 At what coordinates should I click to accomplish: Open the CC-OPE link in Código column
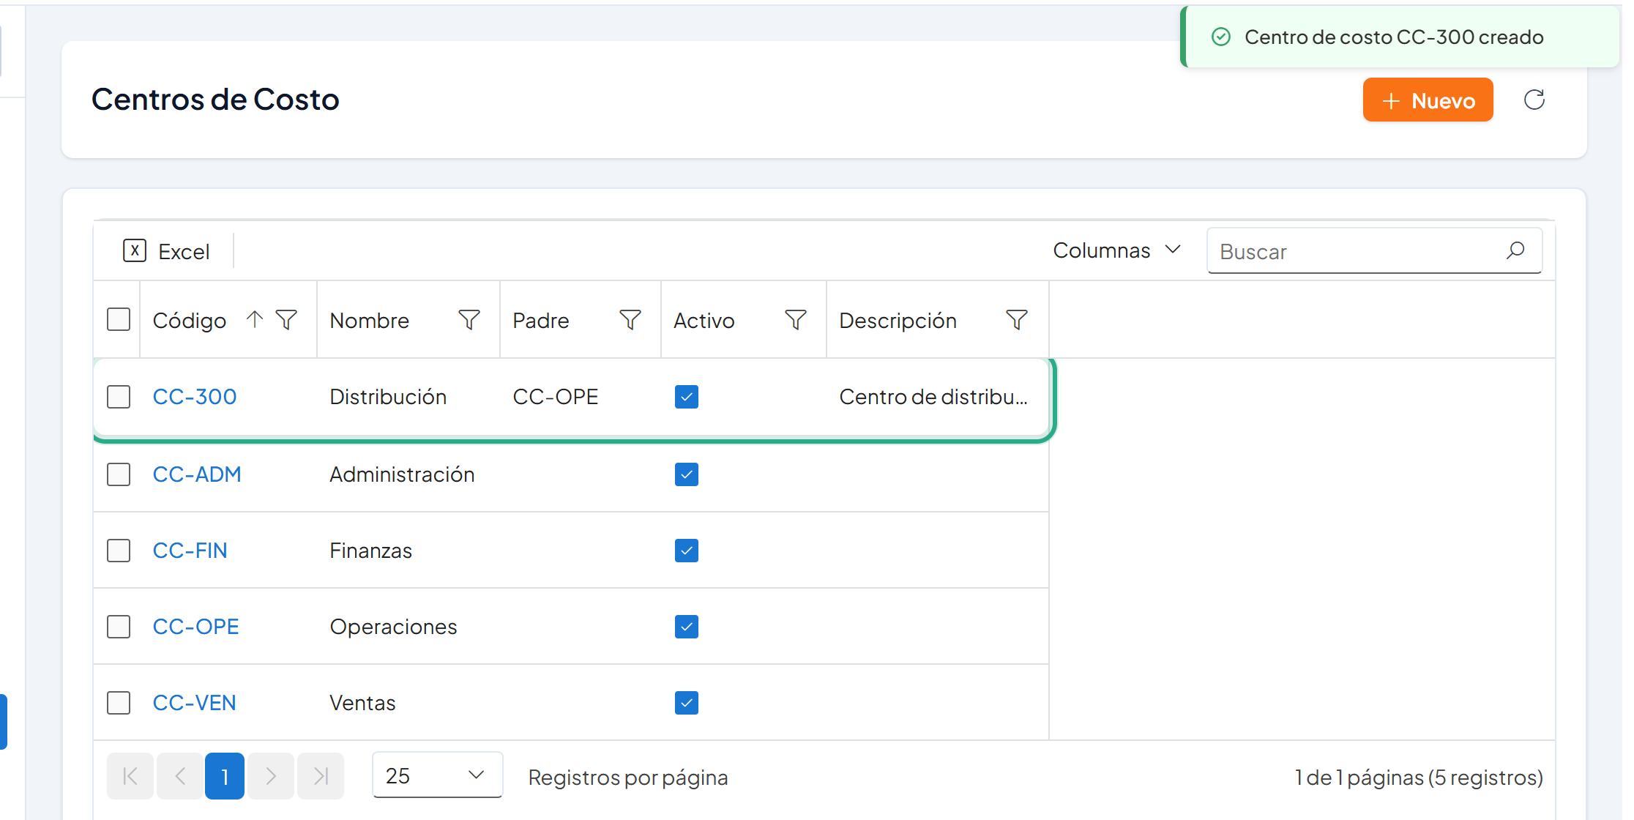click(x=195, y=627)
